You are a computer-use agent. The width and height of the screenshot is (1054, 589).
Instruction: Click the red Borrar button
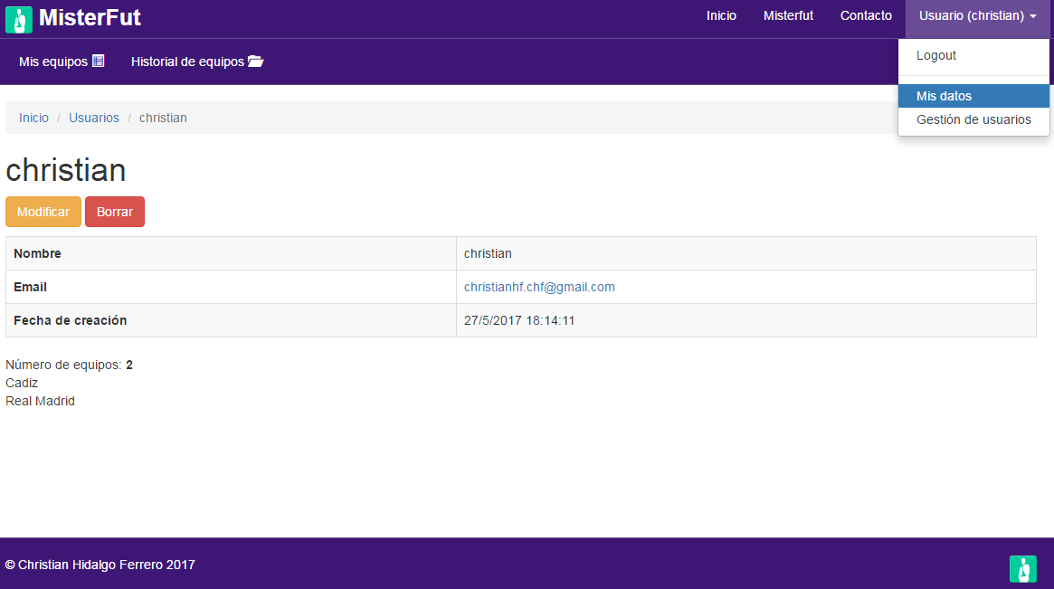114,212
